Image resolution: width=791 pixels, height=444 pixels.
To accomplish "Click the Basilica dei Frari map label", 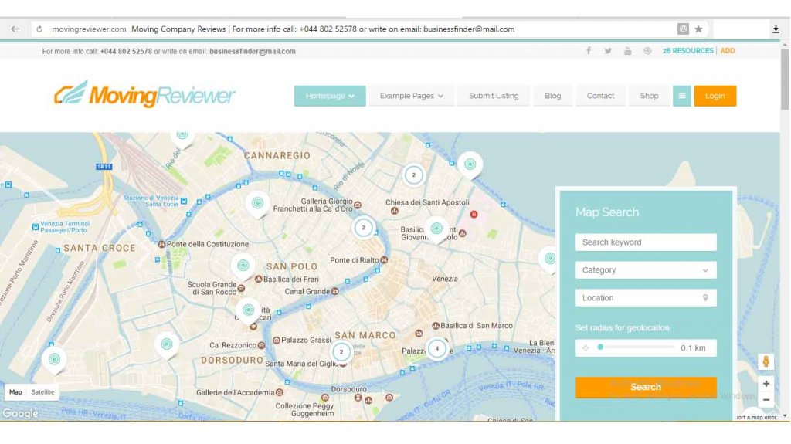I will click(291, 279).
